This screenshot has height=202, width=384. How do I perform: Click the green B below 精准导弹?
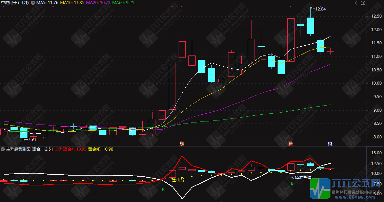click(292, 183)
